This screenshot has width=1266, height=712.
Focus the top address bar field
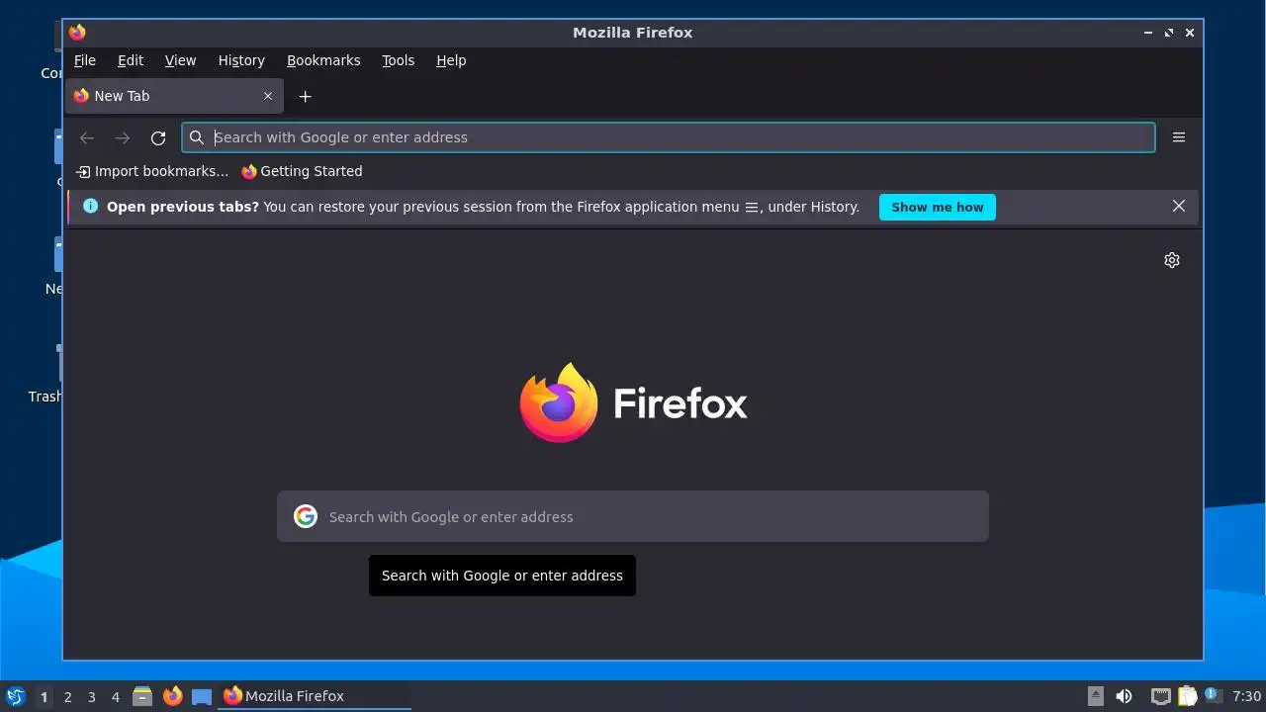(669, 137)
